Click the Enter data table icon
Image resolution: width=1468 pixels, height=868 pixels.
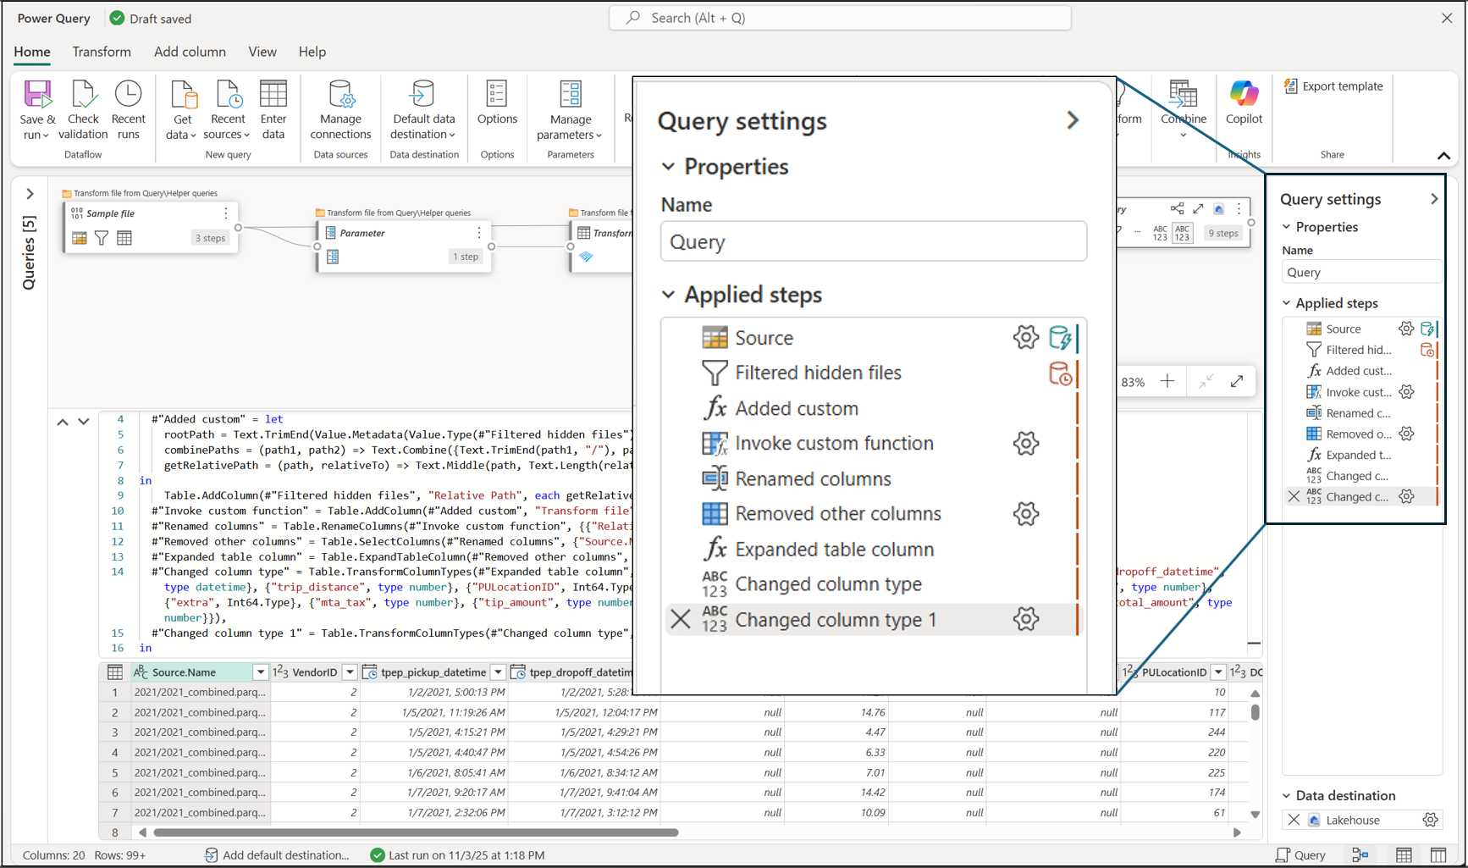coord(273,94)
